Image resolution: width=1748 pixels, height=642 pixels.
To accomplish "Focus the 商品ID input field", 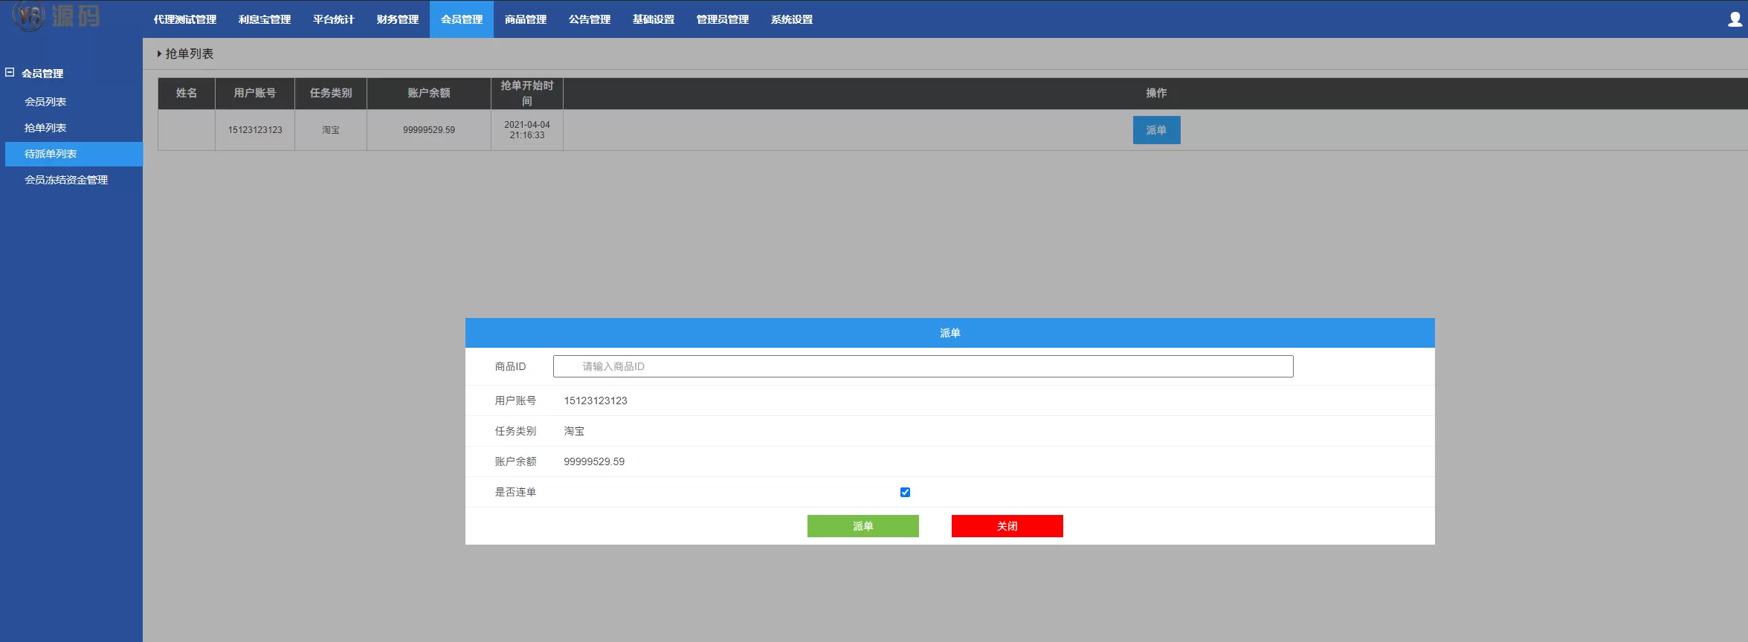I will (923, 366).
